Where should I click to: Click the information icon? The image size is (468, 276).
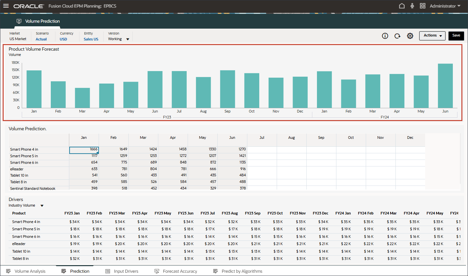385,36
